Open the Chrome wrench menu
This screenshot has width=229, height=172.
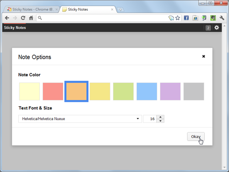coord(222,18)
